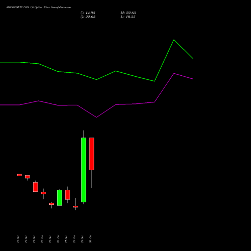The width and height of the screenshot is (251, 251).
Task: Click the peak of the purple line
Action: click(x=174, y=73)
